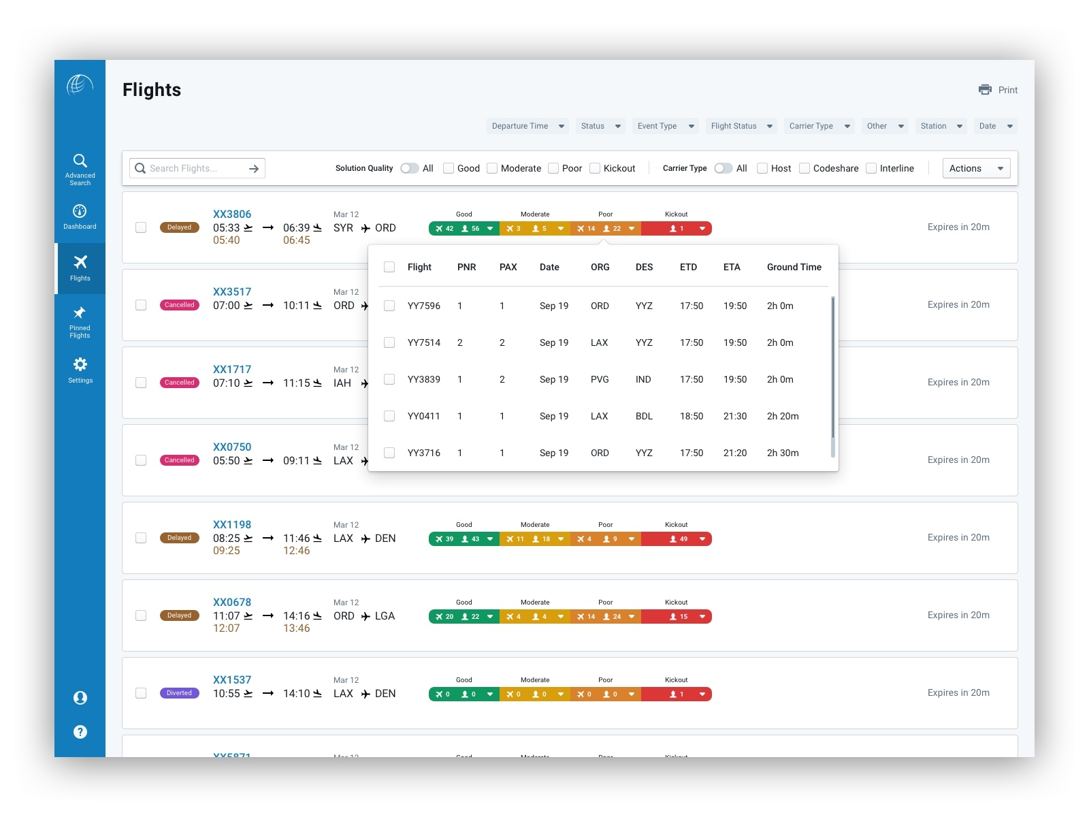Expand the Actions dropdown
Viewport: 1089px width, 817px height.
(x=976, y=168)
